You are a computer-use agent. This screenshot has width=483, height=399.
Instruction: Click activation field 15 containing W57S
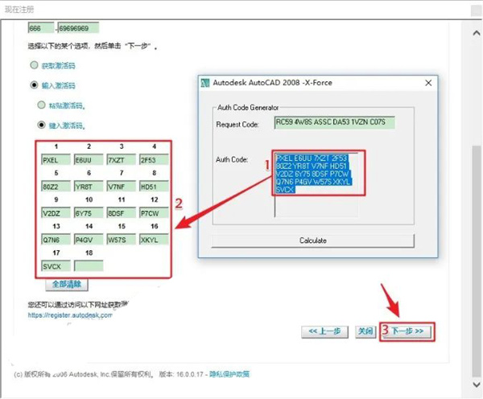(x=121, y=240)
